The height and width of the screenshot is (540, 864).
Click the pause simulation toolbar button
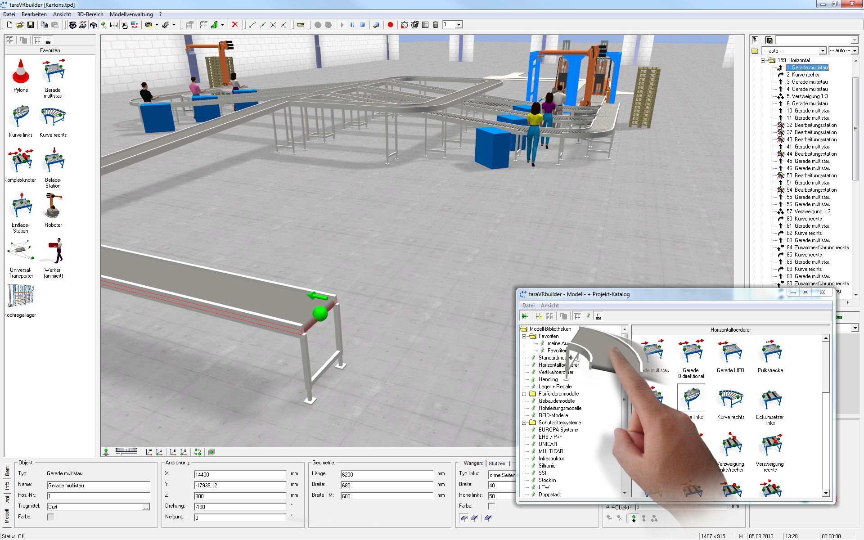352,25
